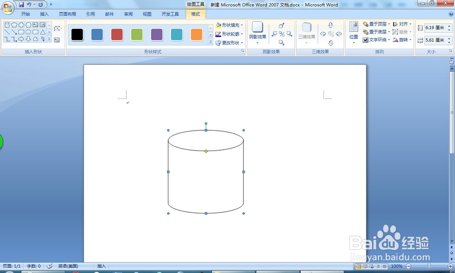
Task: Switch to the 开发工具 (Developer) tab
Action: click(x=170, y=14)
